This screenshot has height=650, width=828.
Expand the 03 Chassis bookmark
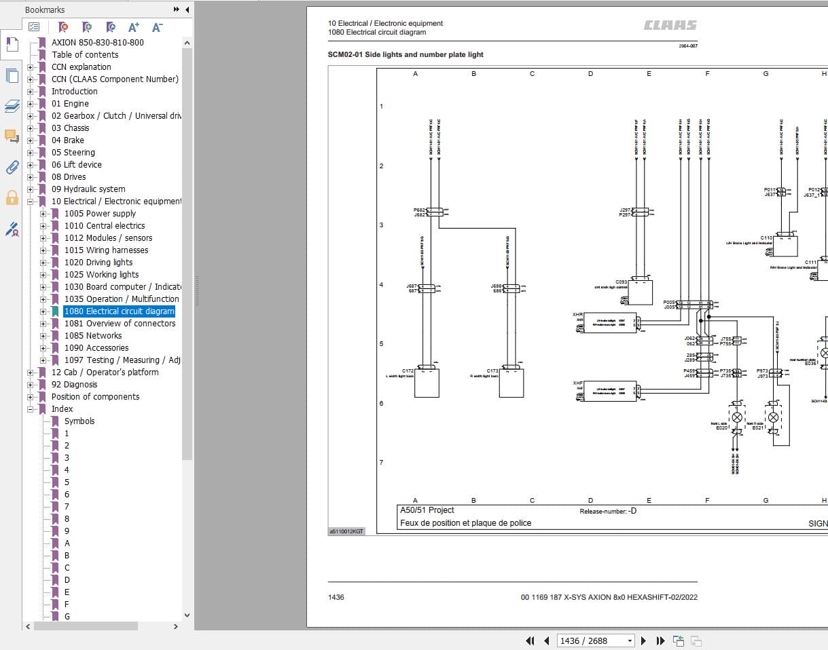pos(30,128)
